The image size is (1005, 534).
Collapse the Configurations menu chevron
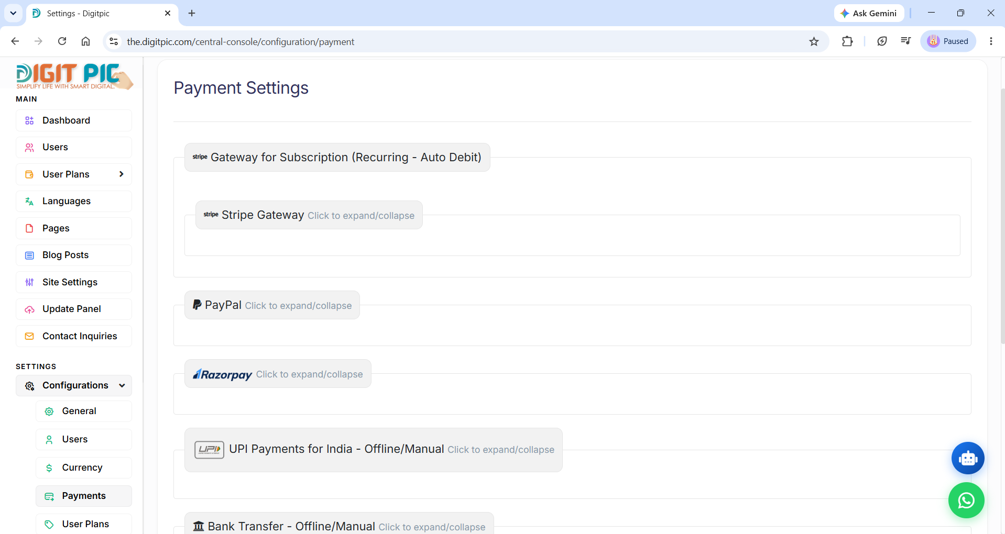[122, 385]
